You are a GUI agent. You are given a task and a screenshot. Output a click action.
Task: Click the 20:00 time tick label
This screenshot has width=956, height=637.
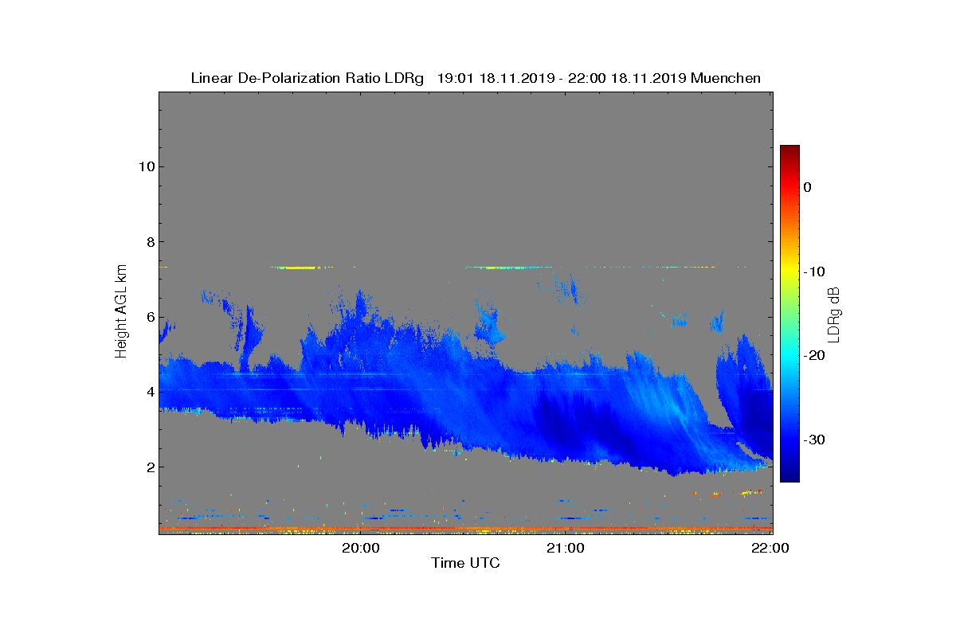click(x=360, y=548)
